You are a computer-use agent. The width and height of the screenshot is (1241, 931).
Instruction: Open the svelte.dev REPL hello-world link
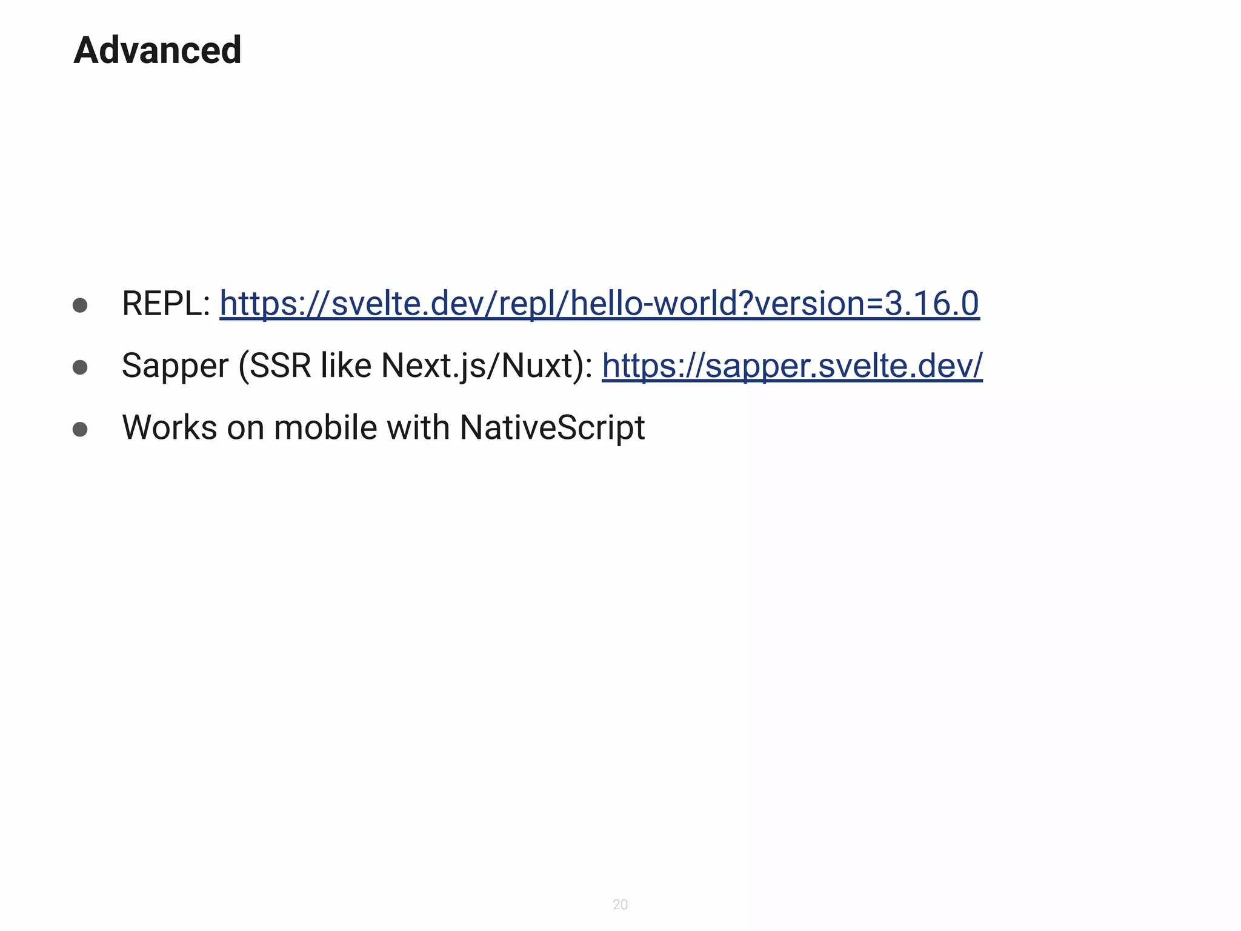click(599, 303)
